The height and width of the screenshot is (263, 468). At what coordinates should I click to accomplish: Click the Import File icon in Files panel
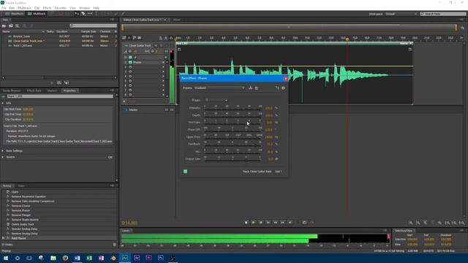coord(11,26)
